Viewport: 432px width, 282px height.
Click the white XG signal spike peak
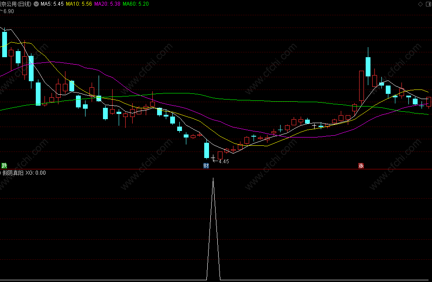pyautogui.click(x=213, y=179)
